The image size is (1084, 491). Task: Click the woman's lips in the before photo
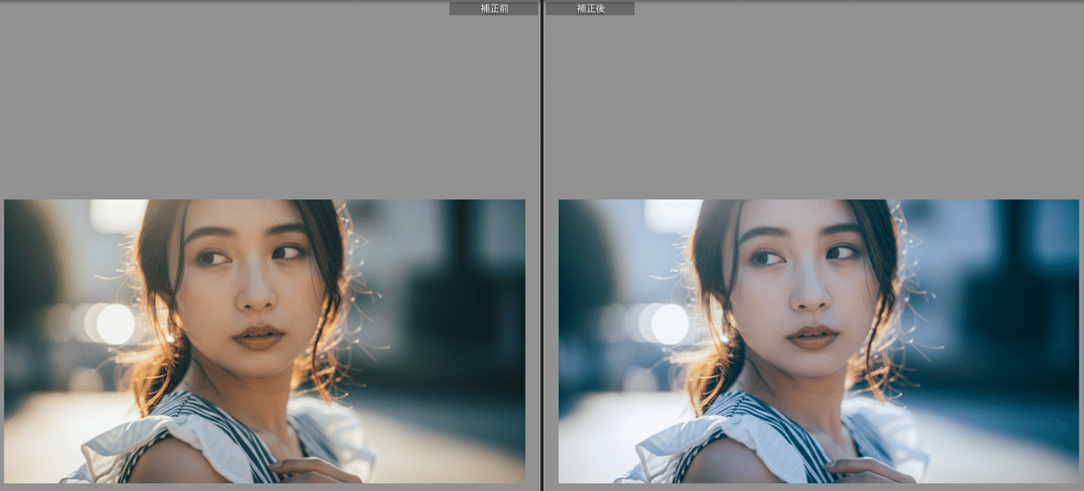pyautogui.click(x=258, y=337)
